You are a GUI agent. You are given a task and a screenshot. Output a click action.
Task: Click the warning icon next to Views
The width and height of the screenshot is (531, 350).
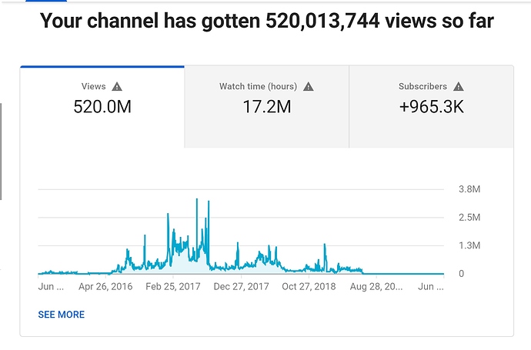[x=117, y=87]
